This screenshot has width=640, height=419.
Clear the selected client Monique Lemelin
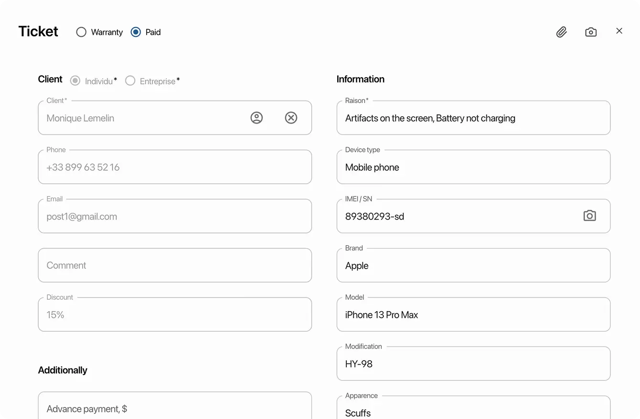click(291, 117)
